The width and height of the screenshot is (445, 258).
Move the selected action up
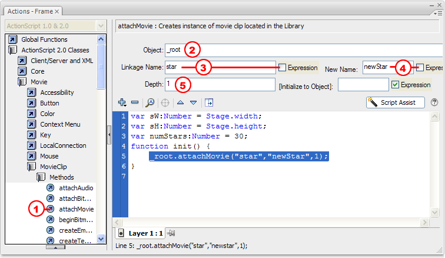(x=181, y=102)
